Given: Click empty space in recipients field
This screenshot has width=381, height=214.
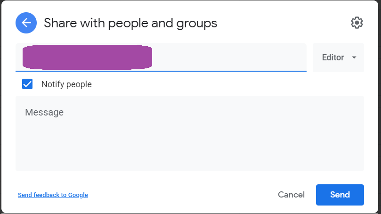Looking at the screenshot, I should pos(231,57).
